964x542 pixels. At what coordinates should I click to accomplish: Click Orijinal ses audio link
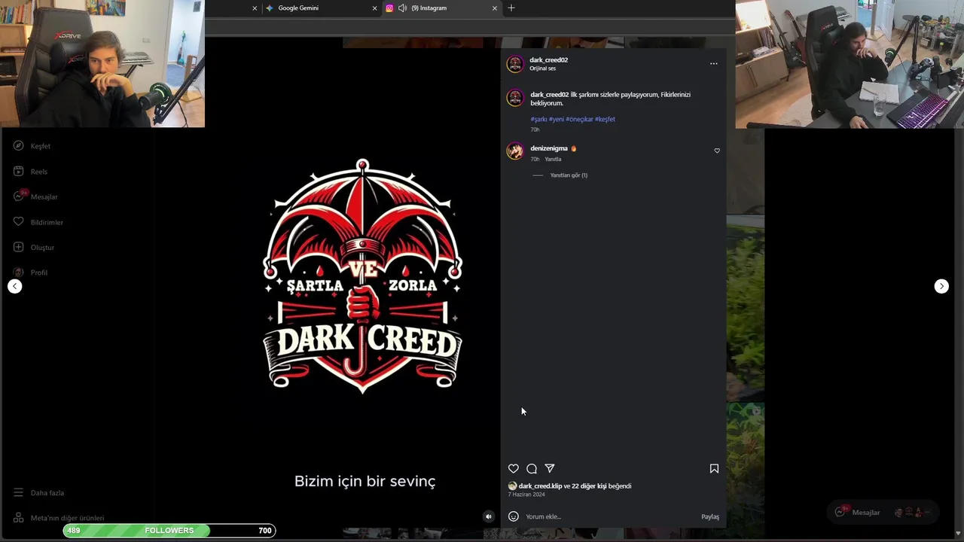(x=542, y=69)
